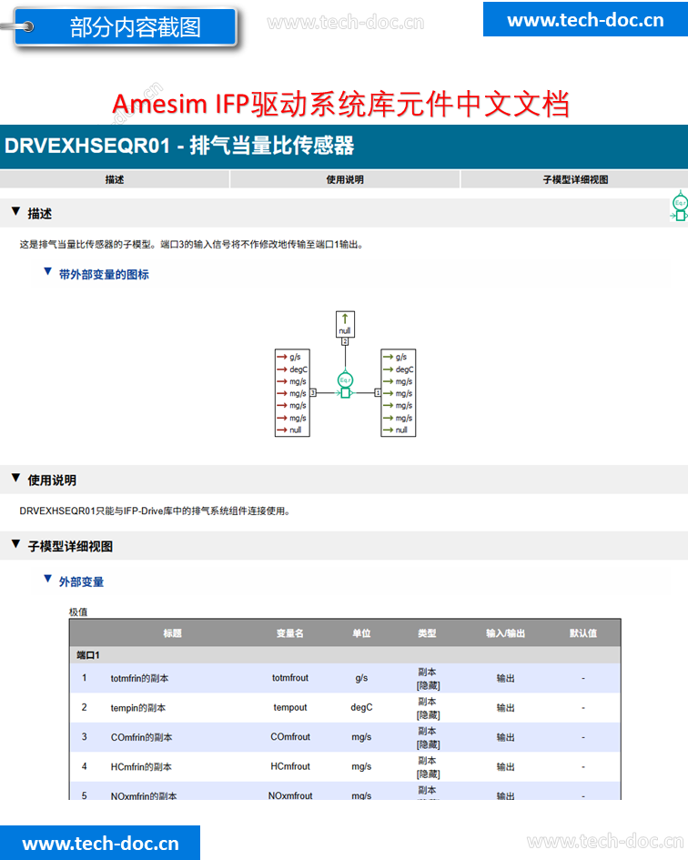Collapse the 外部变量 subsection
Screen dimensions: 688x860
47,579
